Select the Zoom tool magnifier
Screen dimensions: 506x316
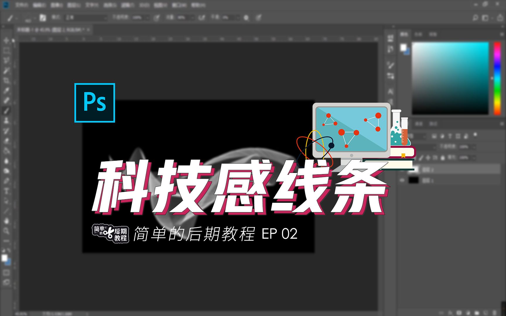coord(6,231)
